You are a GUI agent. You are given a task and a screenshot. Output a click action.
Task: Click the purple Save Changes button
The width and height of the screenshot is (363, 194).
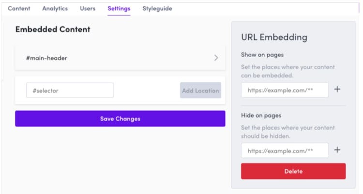pyautogui.click(x=120, y=119)
